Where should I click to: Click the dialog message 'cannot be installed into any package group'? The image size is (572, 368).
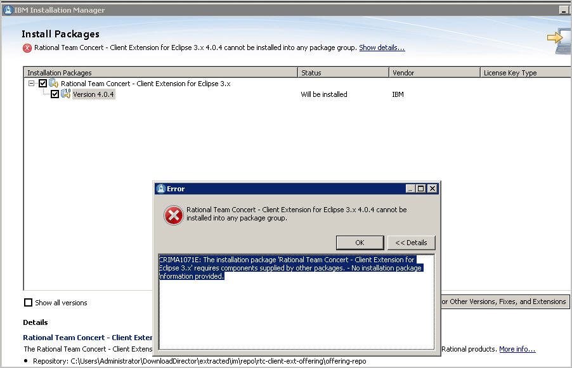pyautogui.click(x=297, y=214)
